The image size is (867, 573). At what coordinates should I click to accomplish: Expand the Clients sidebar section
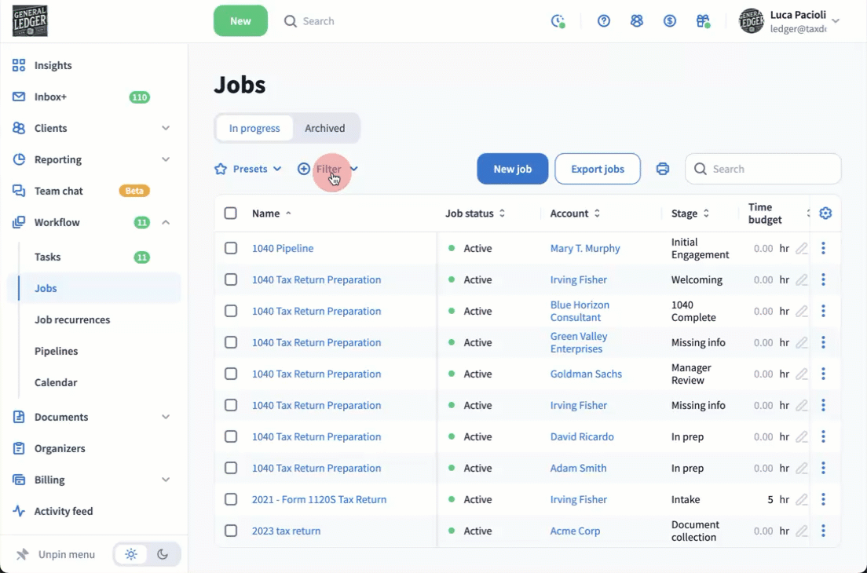[166, 128]
